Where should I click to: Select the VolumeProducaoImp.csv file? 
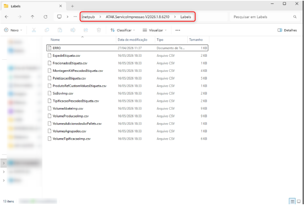click(127, 116)
